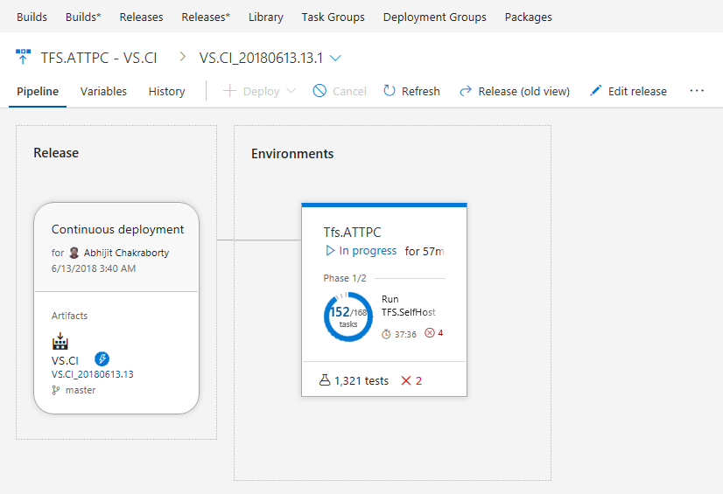Expand the VS.CI_20180613.13.1 release dropdown chevron
The width and height of the screenshot is (723, 494).
point(336,58)
